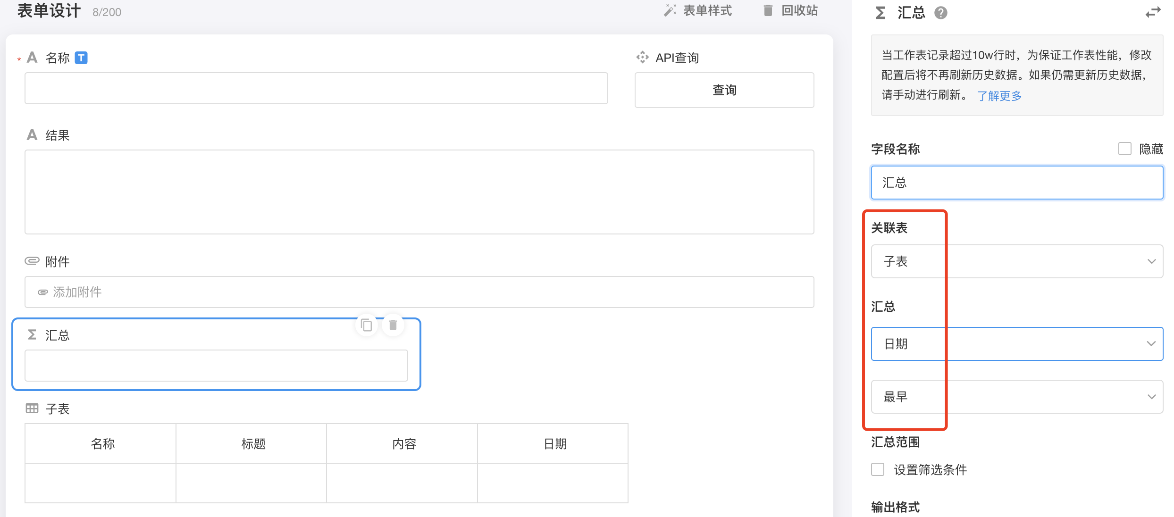The height and width of the screenshot is (517, 1174).
Task: Click the copy field icon on 汇总
Action: (367, 325)
